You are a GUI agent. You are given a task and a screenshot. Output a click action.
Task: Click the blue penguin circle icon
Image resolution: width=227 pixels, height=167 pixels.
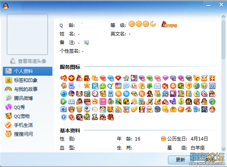(64, 94)
